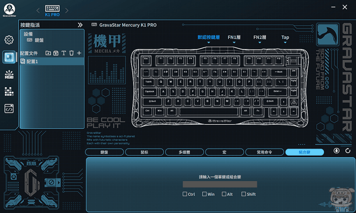
Task: Enable the Ctrl modifier checkbox
Action: click(x=185, y=194)
